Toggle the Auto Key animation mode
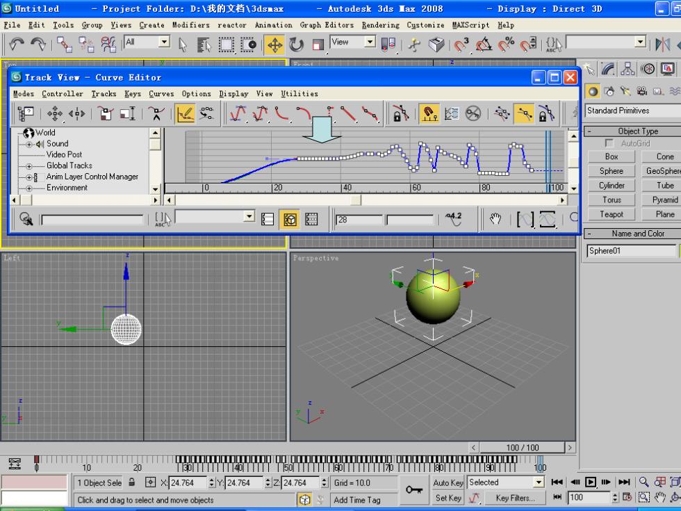Viewport: 681px width, 511px height. click(x=448, y=482)
